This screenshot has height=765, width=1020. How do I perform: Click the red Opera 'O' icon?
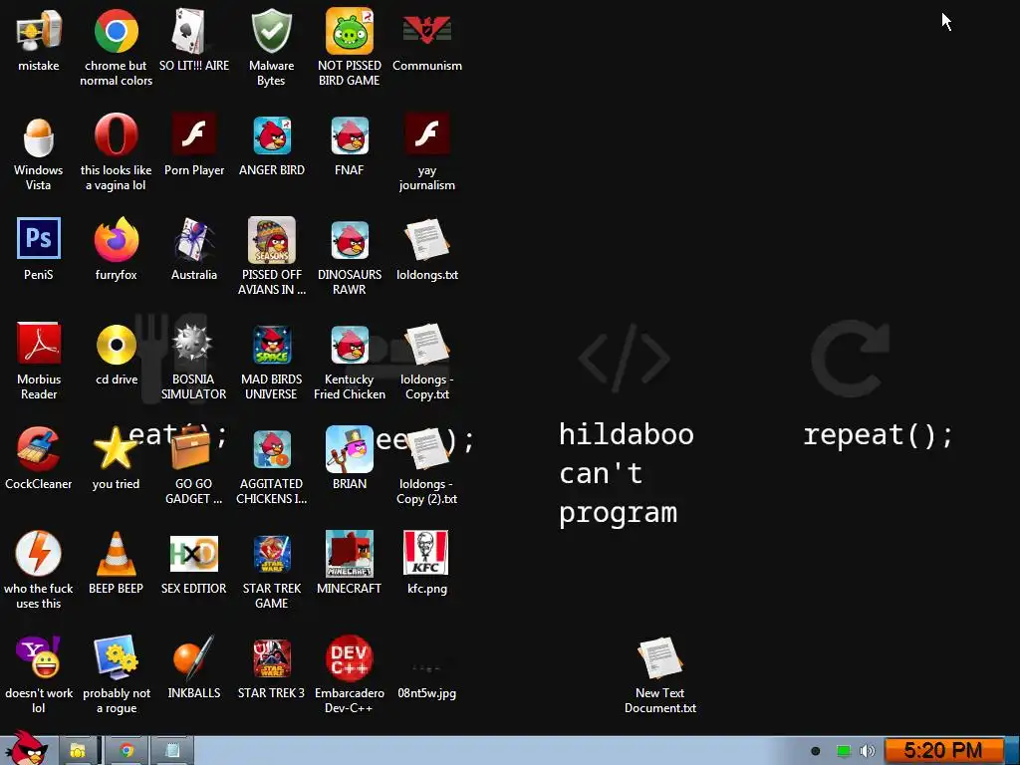coord(116,135)
